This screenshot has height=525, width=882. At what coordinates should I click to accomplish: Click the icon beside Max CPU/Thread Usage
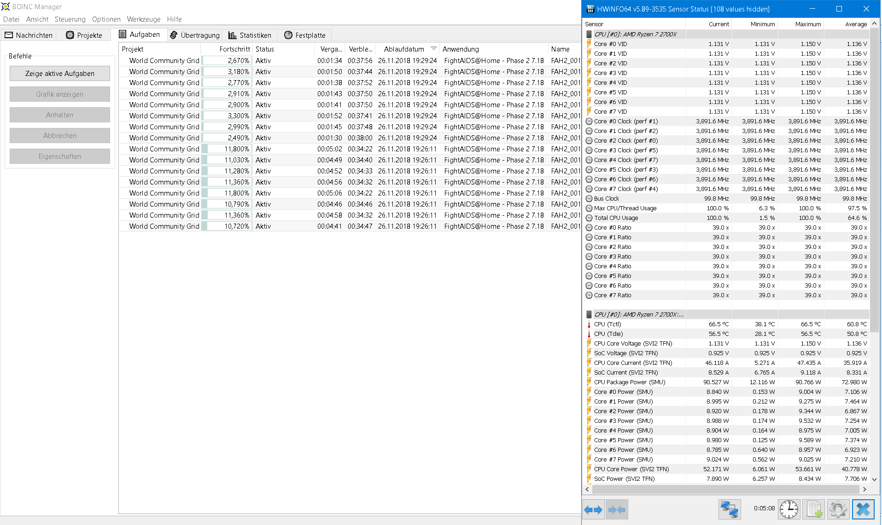(589, 208)
